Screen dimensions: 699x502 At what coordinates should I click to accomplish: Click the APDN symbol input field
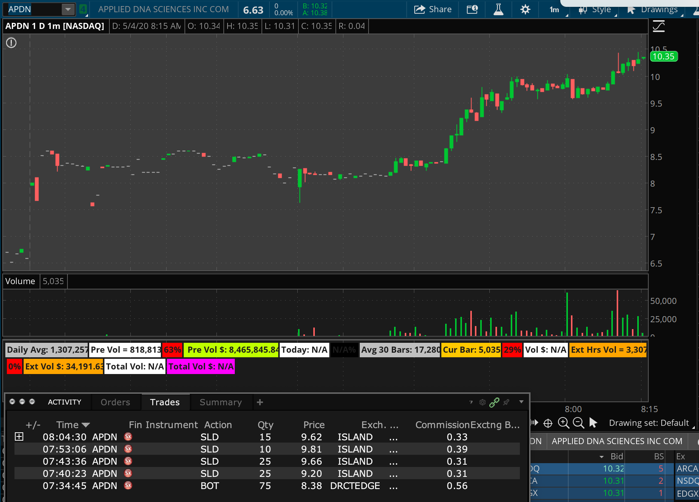pyautogui.click(x=32, y=10)
